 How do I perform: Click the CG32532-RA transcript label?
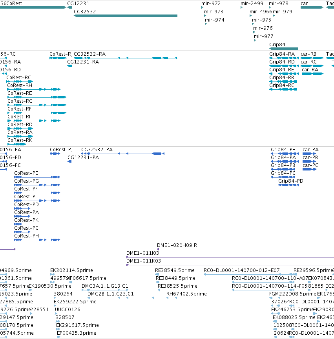tap(89, 54)
